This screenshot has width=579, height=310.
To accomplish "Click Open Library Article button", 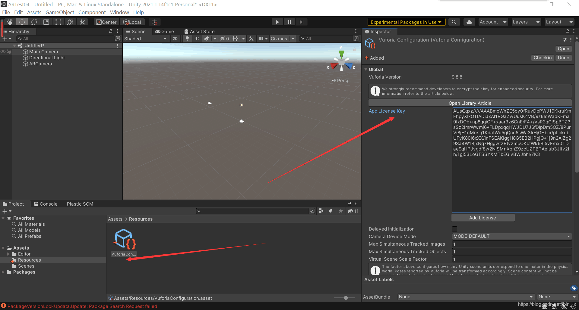I will (x=470, y=103).
